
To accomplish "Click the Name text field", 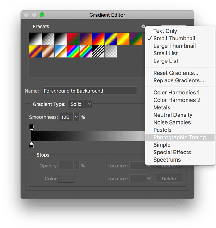I will tap(90, 91).
